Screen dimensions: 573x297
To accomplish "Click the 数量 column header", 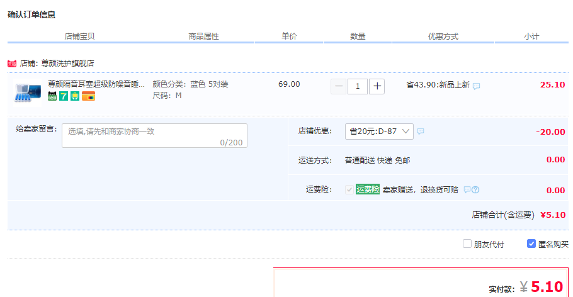I will click(x=358, y=36).
